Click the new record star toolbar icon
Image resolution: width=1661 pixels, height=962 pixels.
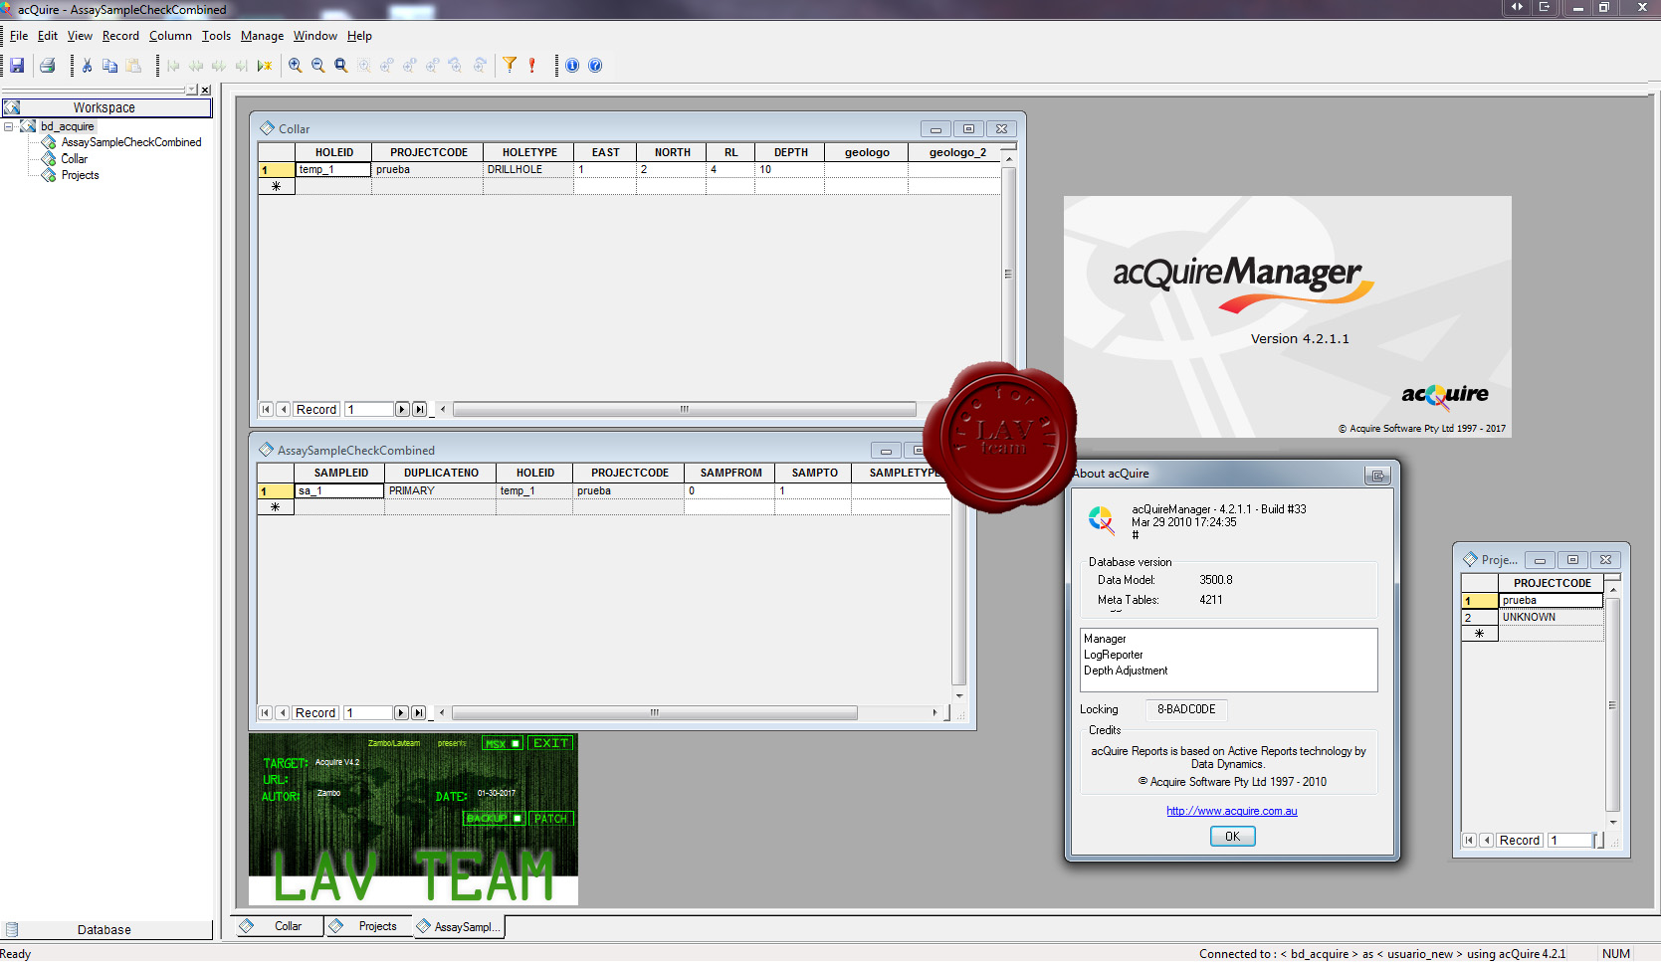[265, 66]
